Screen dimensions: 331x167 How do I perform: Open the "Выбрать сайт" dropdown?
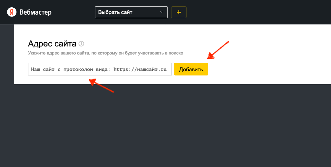click(x=131, y=12)
